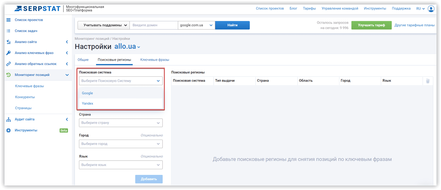
Task: Open the user profile avatar icon
Action: point(431,9)
